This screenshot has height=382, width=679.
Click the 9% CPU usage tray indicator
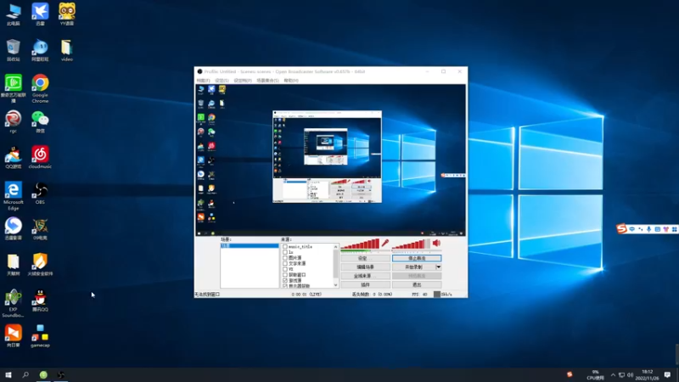[x=596, y=374]
